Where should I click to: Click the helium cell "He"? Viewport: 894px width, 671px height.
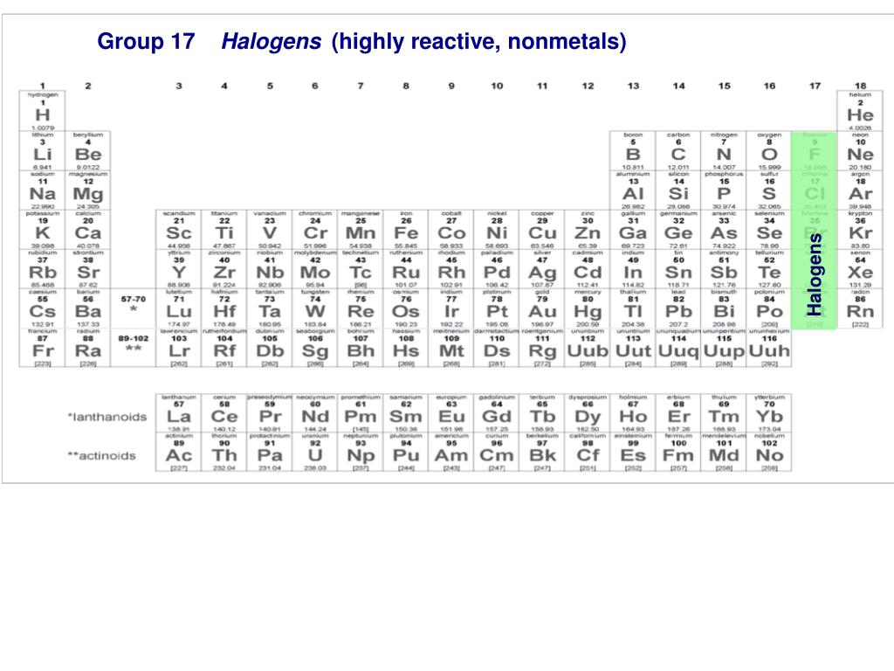point(860,111)
